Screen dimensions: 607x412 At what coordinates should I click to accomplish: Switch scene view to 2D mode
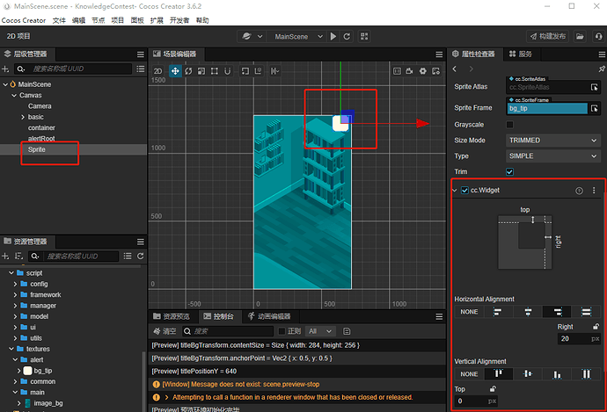click(x=158, y=71)
